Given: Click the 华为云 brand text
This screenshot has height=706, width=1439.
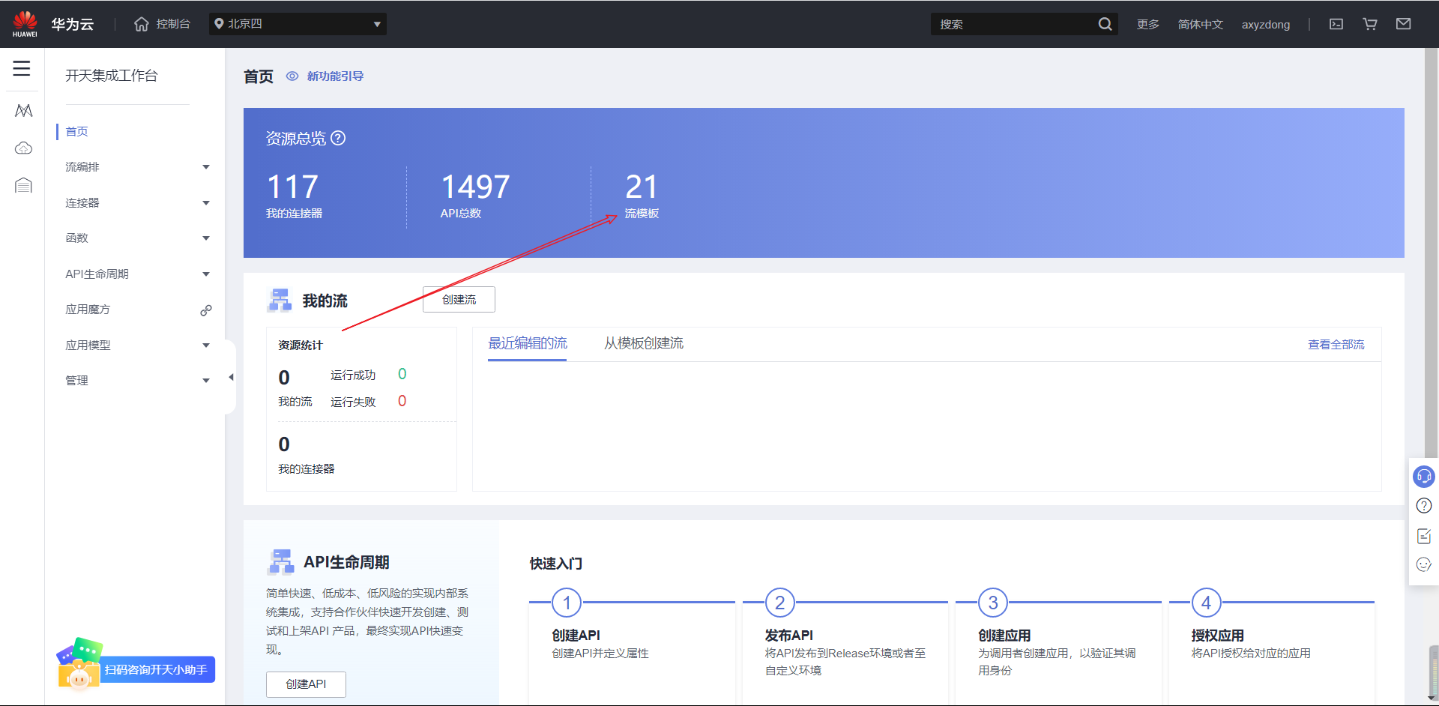Looking at the screenshot, I should 72,24.
